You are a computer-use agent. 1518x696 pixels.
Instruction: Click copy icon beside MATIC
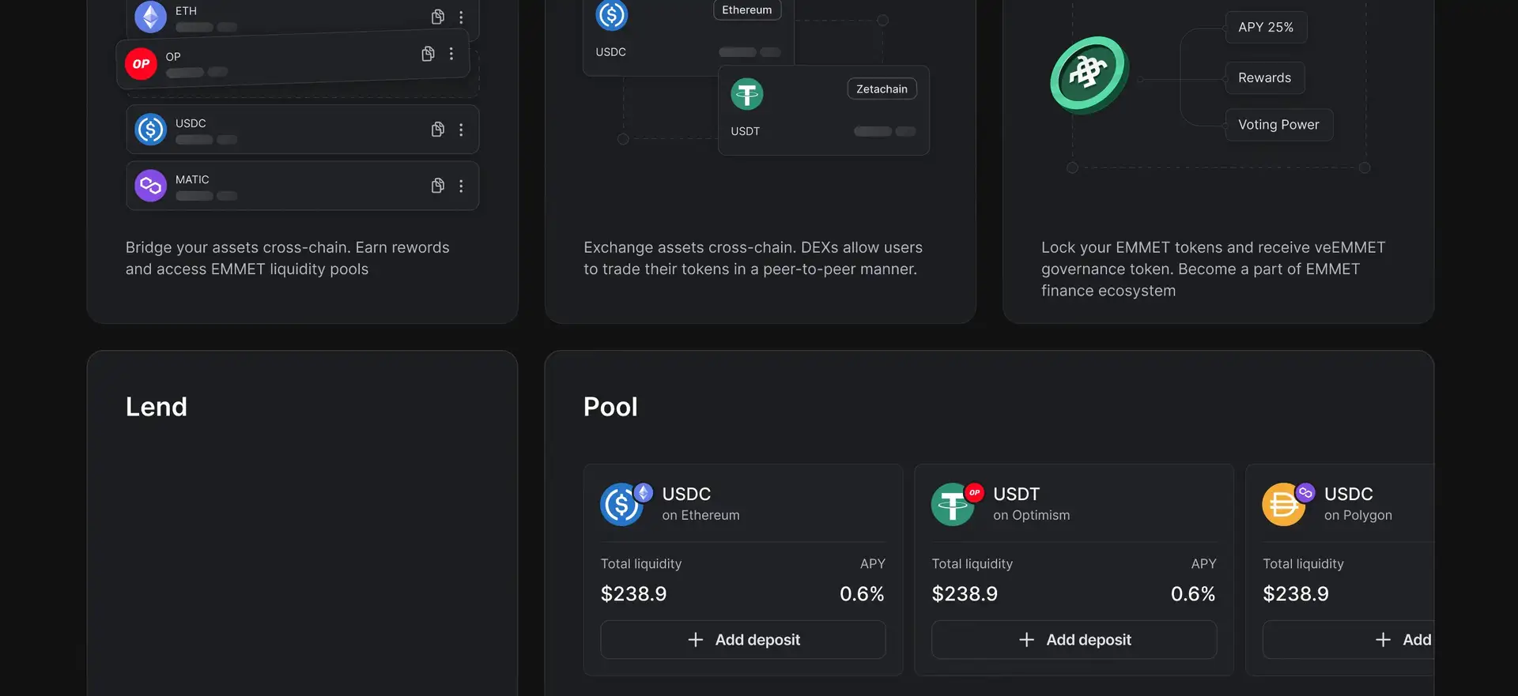pyautogui.click(x=437, y=186)
